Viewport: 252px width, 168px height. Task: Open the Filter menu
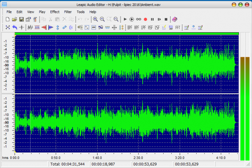[x=68, y=12]
